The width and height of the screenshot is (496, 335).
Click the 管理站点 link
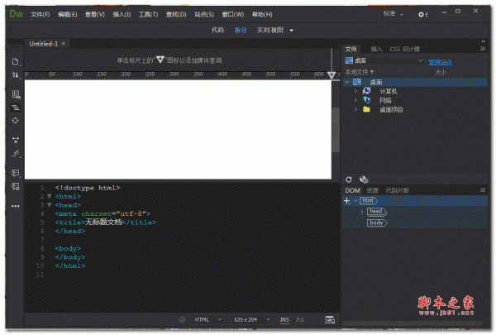coord(440,61)
